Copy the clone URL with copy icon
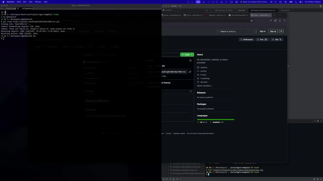Viewport: 323px width, 181px height. coord(190,72)
